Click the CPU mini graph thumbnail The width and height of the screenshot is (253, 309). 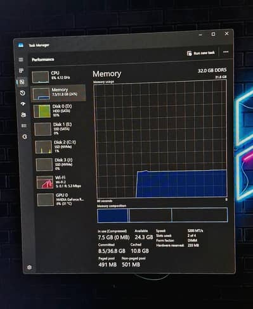(x=40, y=77)
